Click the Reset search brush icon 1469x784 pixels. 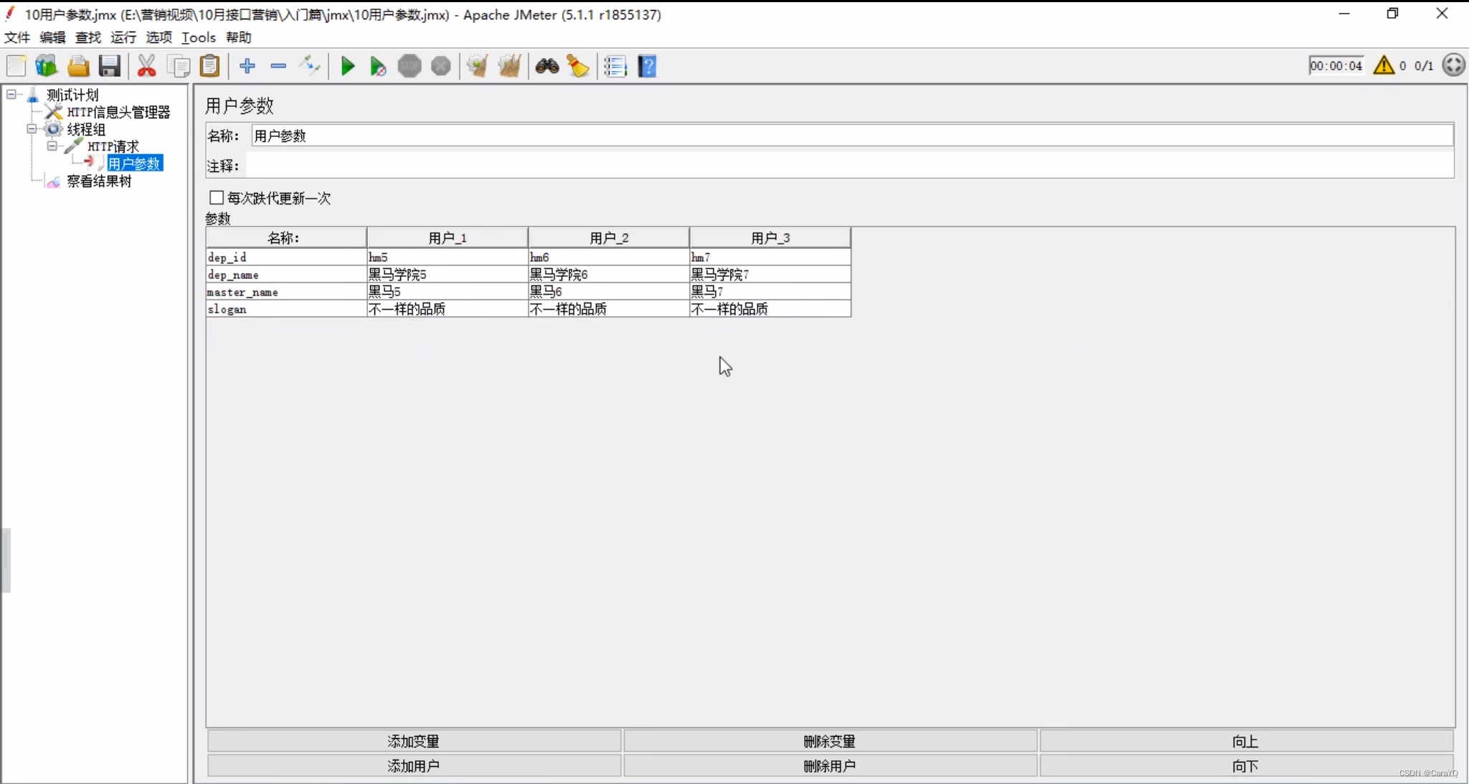pos(578,66)
